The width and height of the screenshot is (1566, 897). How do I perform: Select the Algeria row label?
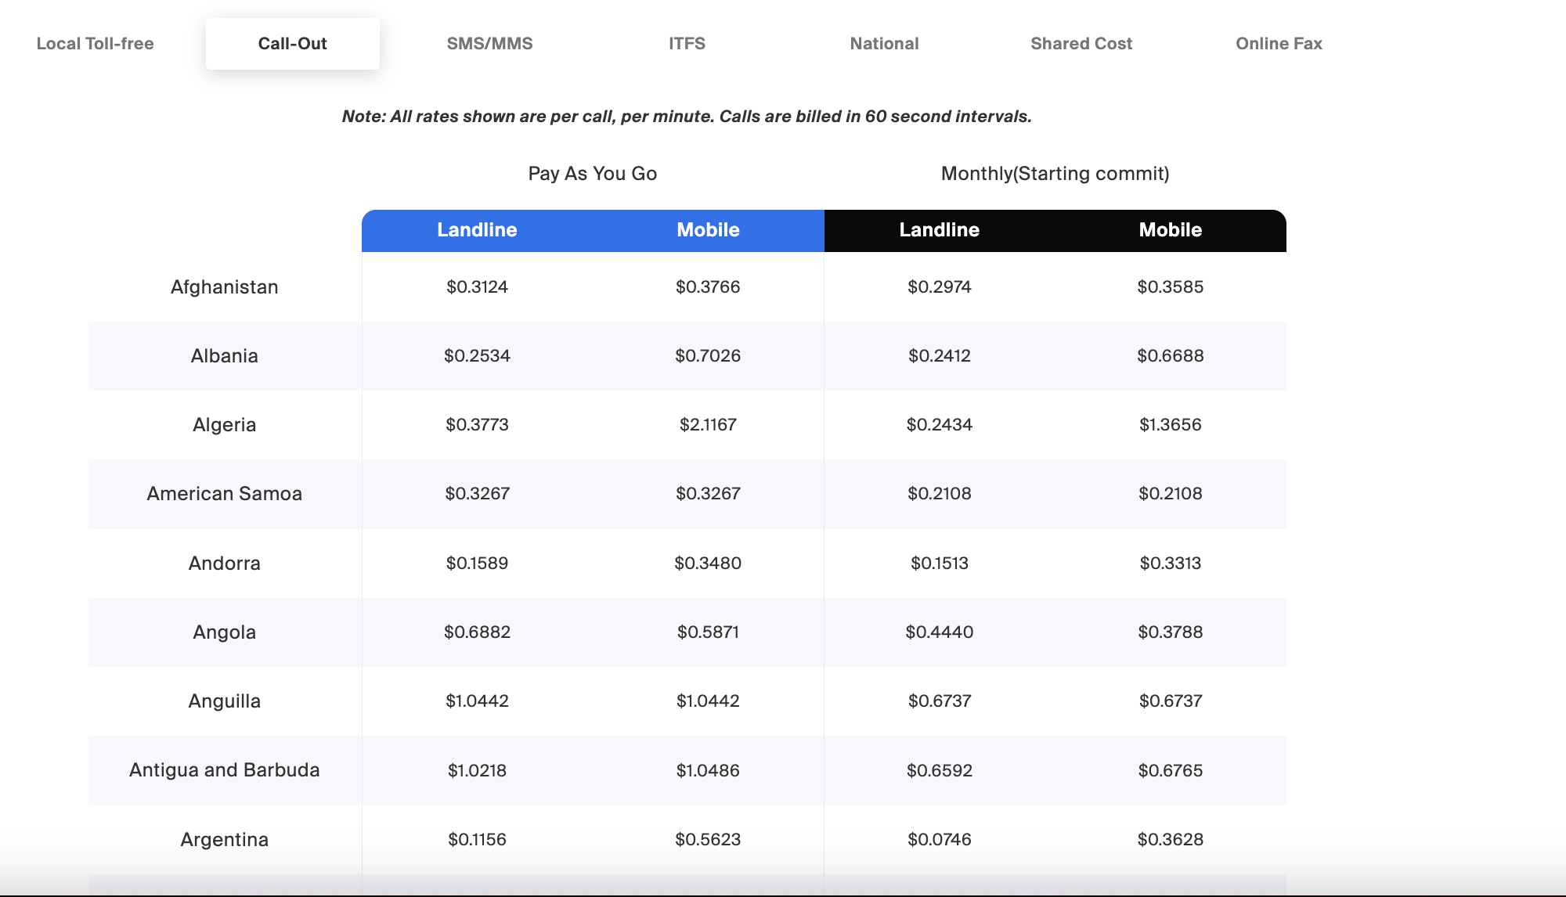point(225,425)
